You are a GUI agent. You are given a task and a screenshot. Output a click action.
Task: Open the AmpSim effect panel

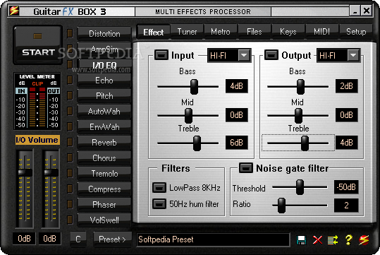pos(104,49)
